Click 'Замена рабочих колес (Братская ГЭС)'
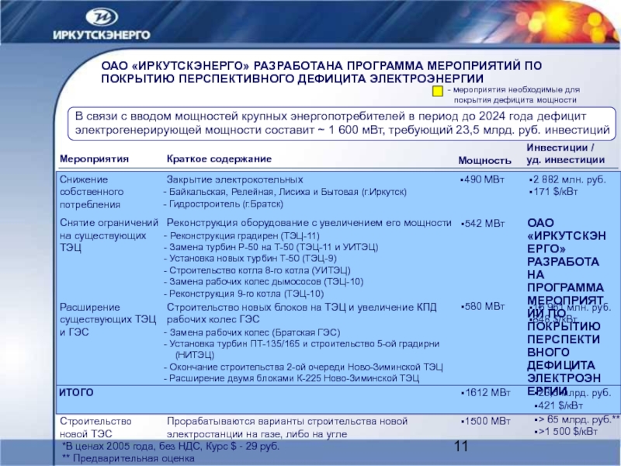This screenshot has width=621, height=466. (x=252, y=332)
